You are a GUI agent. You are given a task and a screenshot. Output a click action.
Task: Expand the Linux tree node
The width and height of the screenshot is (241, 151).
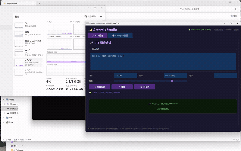tap(3, 122)
